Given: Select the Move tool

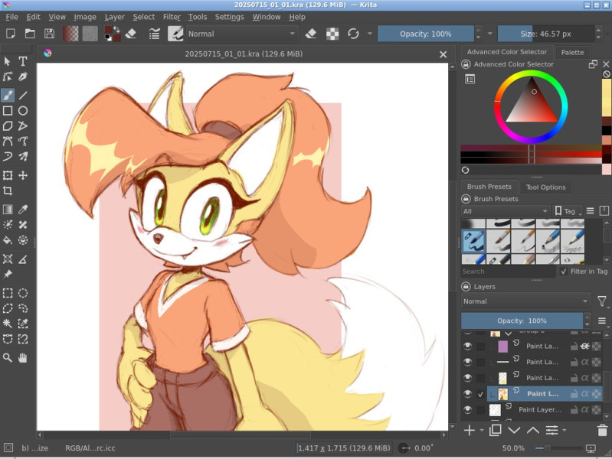Looking at the screenshot, I should click(x=23, y=175).
